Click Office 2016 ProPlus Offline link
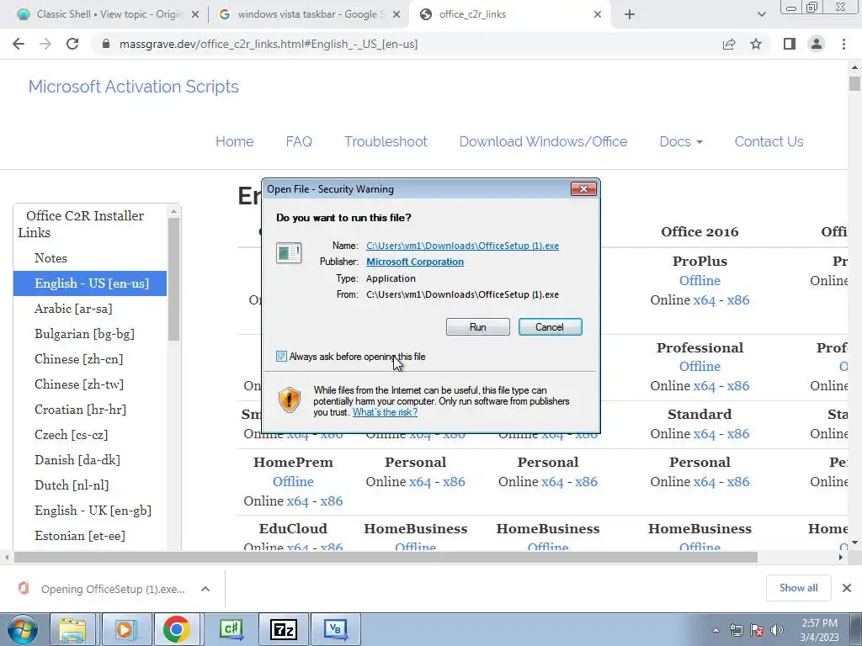The image size is (862, 646). tap(700, 281)
